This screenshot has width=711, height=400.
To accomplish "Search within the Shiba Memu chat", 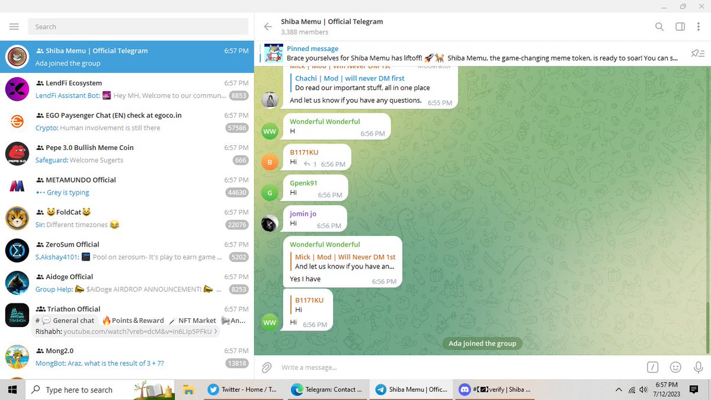I will coord(659,27).
